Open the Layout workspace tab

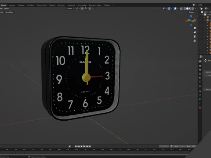(x=4, y=5)
